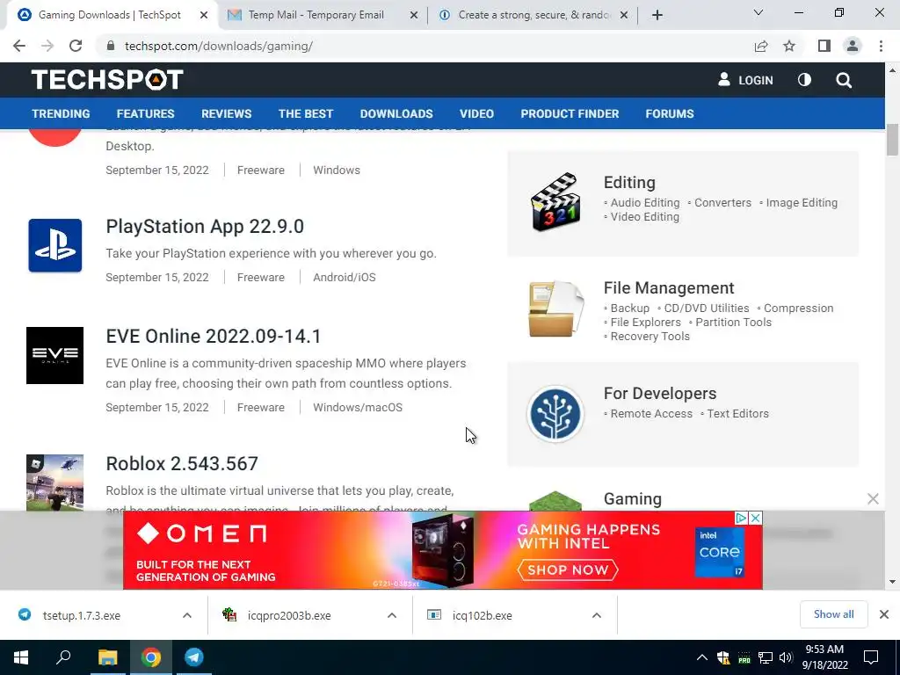Open Windows Start menu

pos(21,657)
